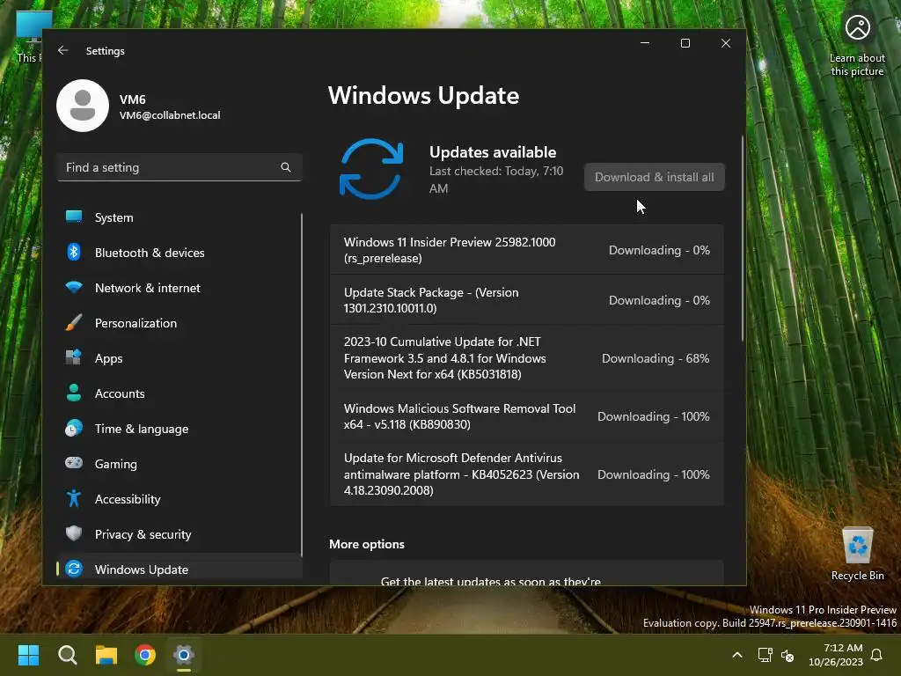This screenshot has height=676, width=901.
Task: Click the Update Stack Package update row
Action: click(x=526, y=300)
